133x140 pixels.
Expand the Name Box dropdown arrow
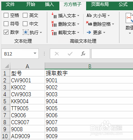click(x=35, y=53)
